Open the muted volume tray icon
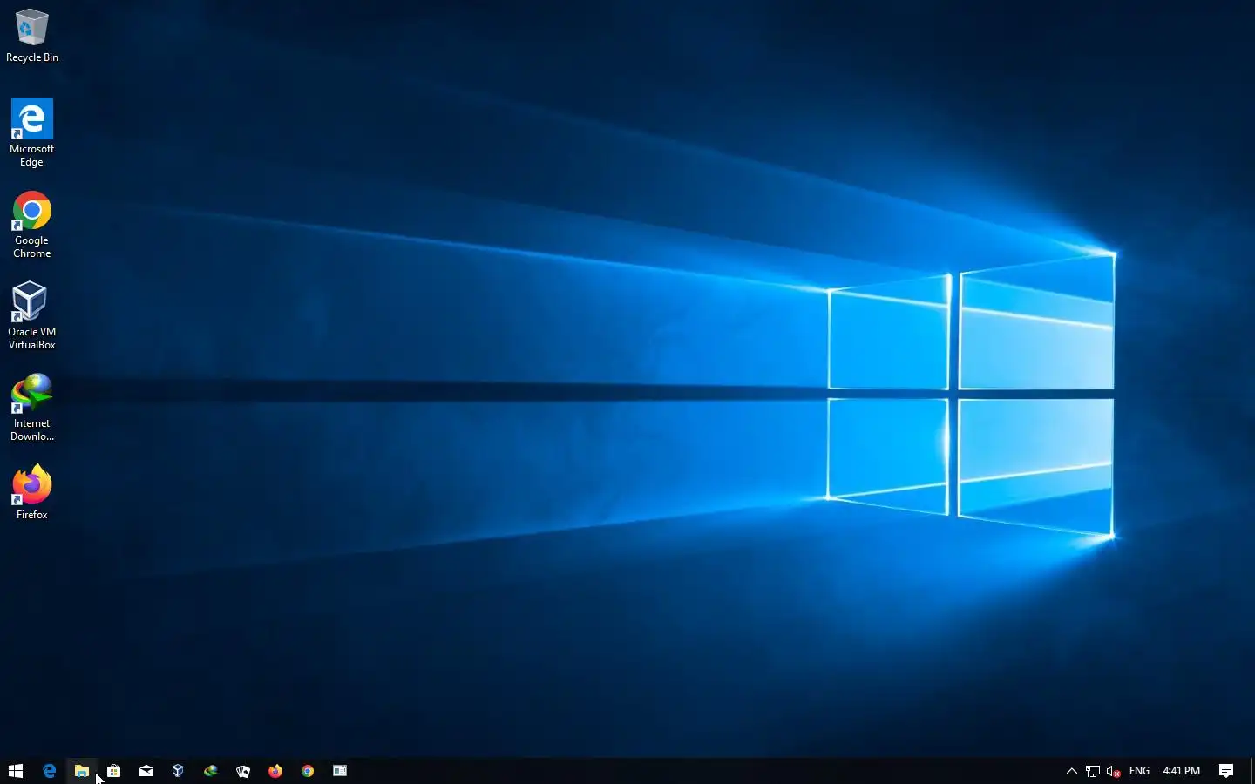This screenshot has width=1255, height=784. 1113,771
